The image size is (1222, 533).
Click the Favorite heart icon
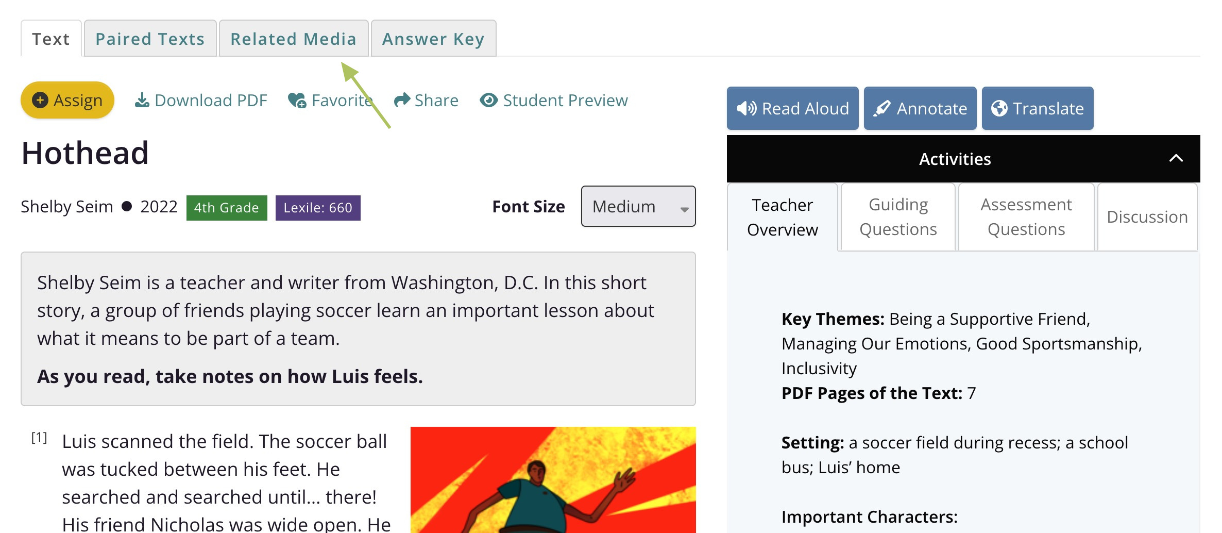(297, 100)
